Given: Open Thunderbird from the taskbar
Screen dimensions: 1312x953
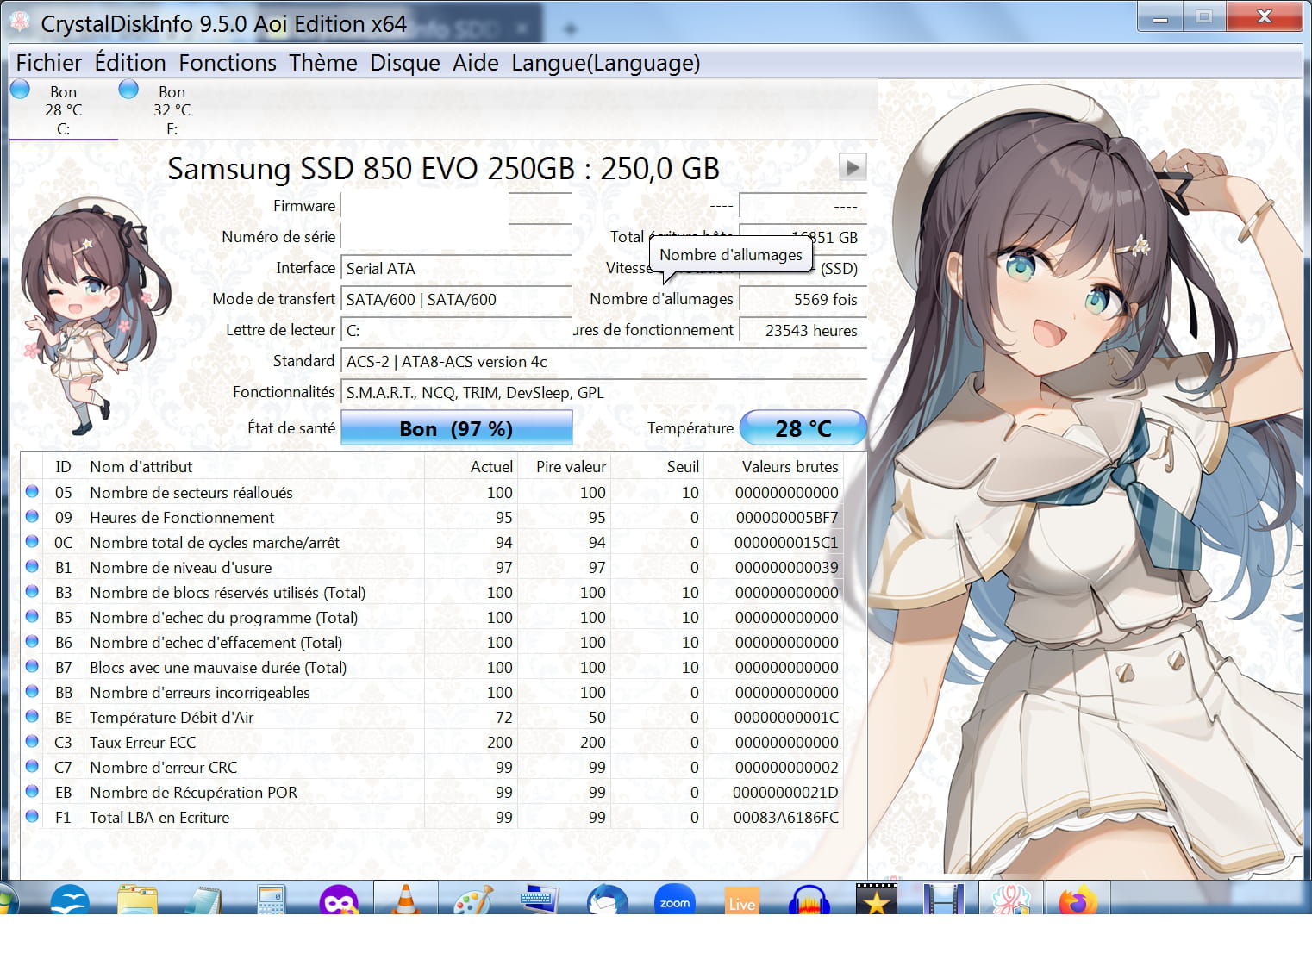Looking at the screenshot, I should pyautogui.click(x=608, y=899).
